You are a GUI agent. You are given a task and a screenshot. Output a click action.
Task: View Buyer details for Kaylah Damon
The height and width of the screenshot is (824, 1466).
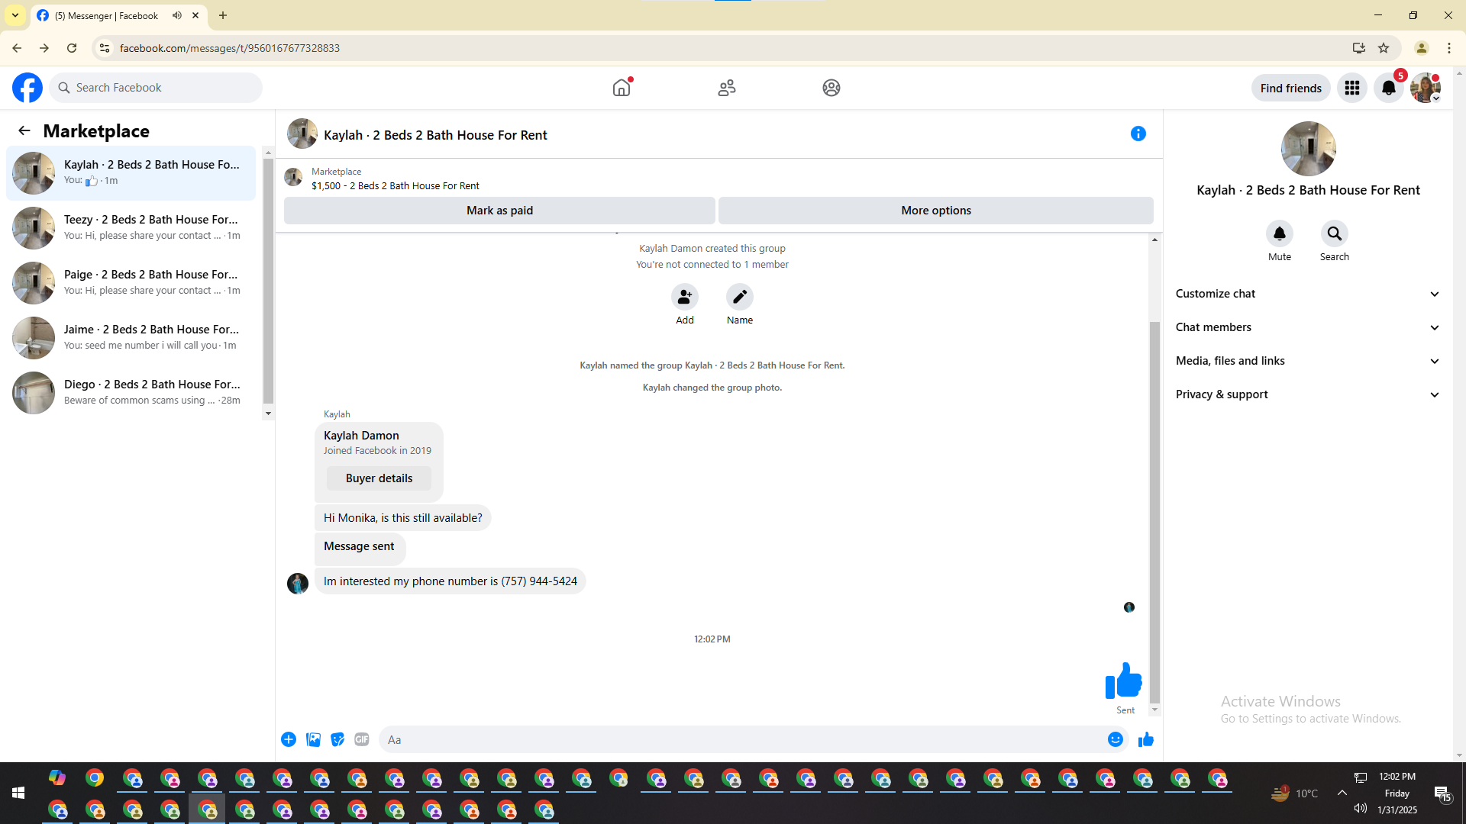(x=379, y=478)
